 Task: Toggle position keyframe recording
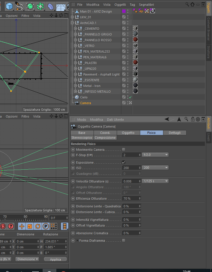[x=22, y=226]
